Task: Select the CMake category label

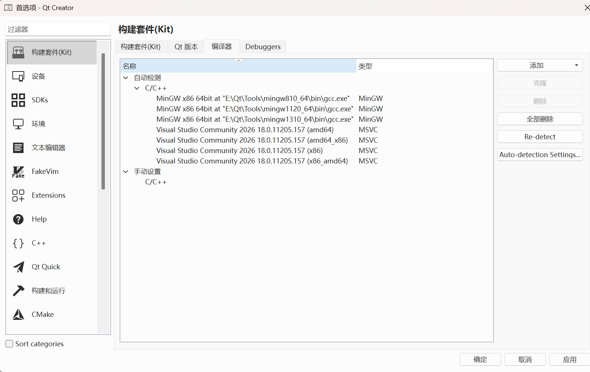Action: coord(43,315)
